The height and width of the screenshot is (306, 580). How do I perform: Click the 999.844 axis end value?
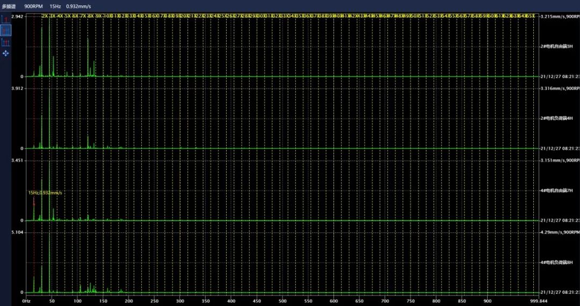coord(538,301)
